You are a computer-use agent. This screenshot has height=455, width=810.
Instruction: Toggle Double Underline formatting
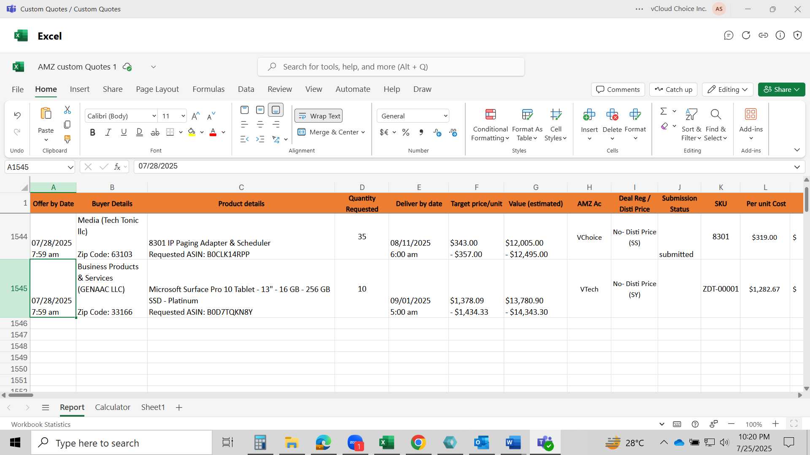coord(139,132)
